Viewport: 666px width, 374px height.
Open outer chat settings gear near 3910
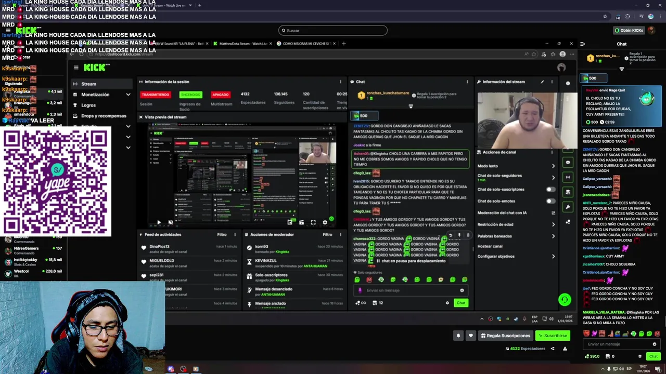click(x=639, y=356)
